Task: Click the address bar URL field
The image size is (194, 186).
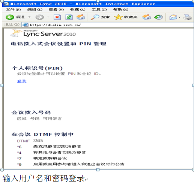Action: (x=108, y=25)
